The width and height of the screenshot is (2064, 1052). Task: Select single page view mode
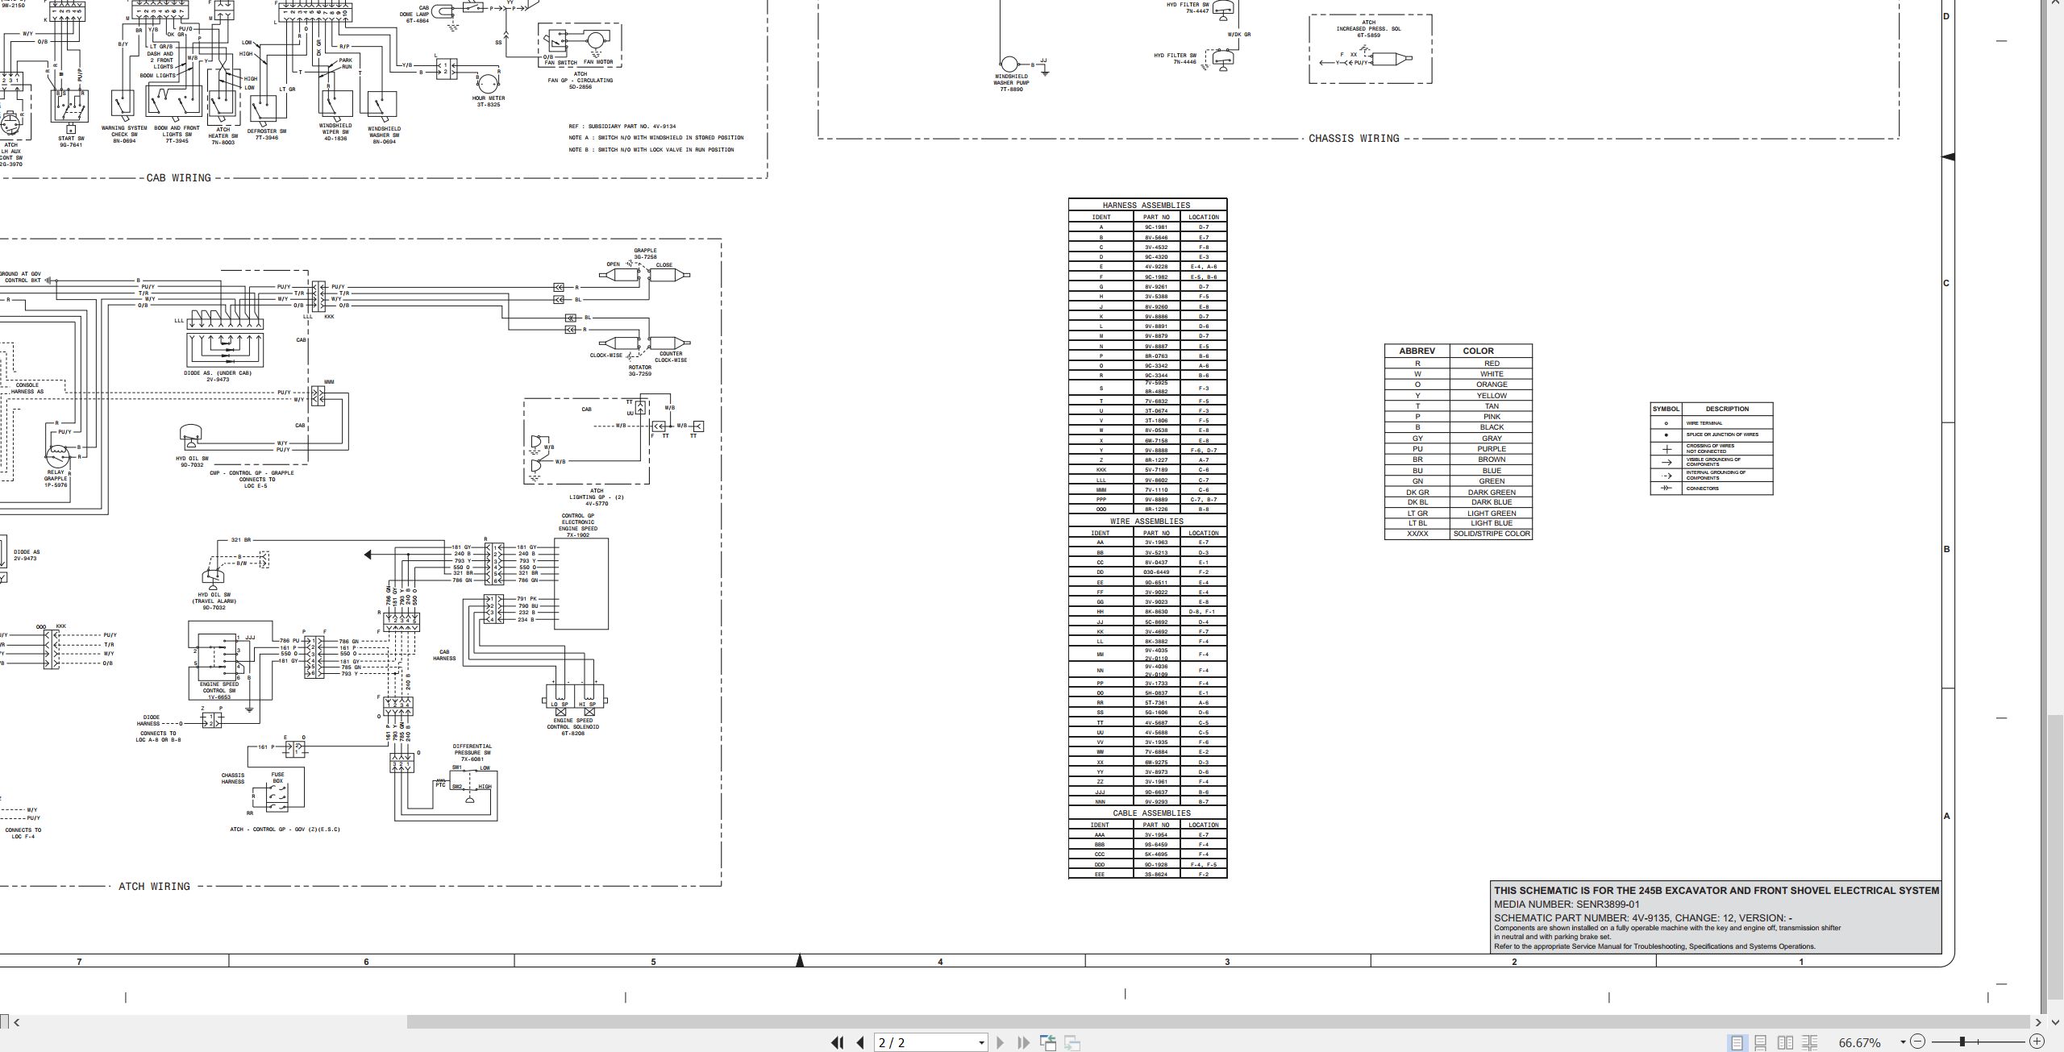pos(1736,1042)
